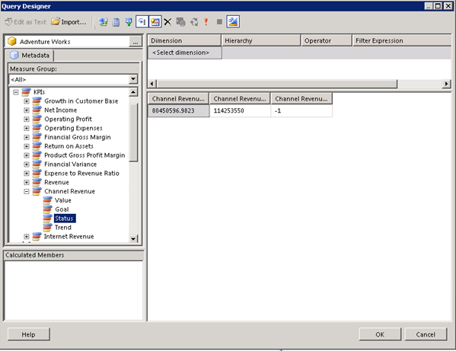Viewport: 456px width, 351px height.
Task: Click the Help button
Action: (29, 334)
